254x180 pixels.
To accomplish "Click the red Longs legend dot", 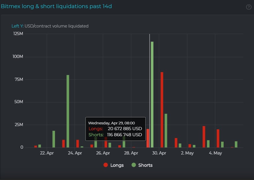I will coord(106,165).
